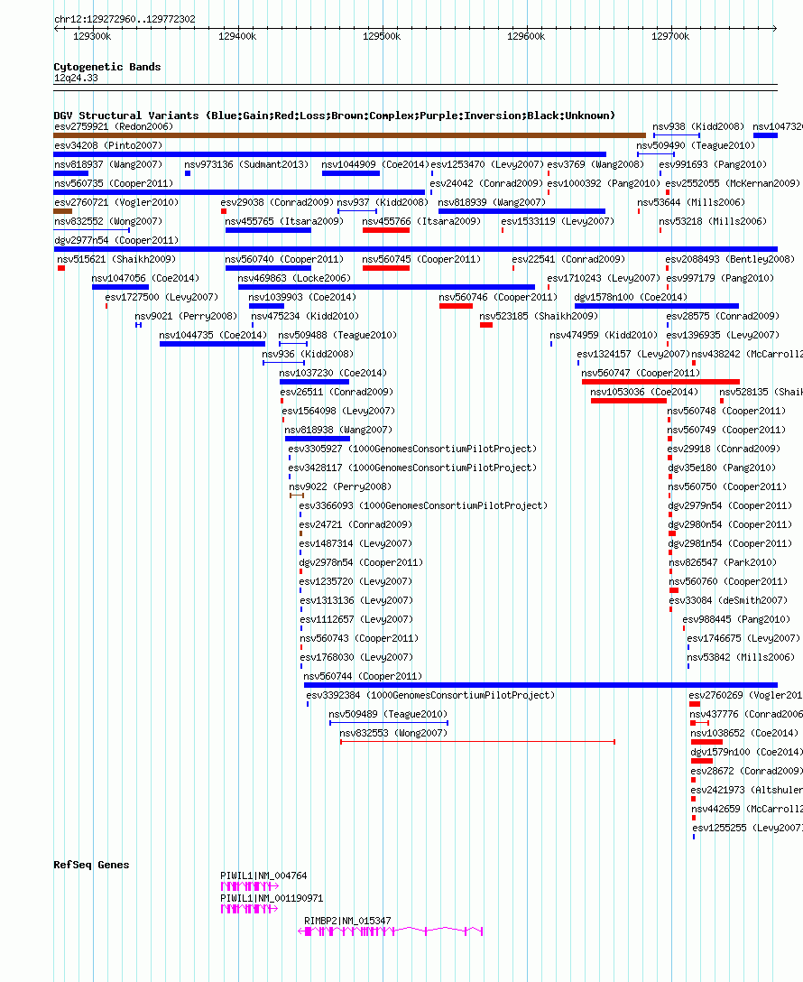This screenshot has height=982, width=803.
Task: Click nsv560745 (Cooper2011) label
Action: tap(421, 259)
